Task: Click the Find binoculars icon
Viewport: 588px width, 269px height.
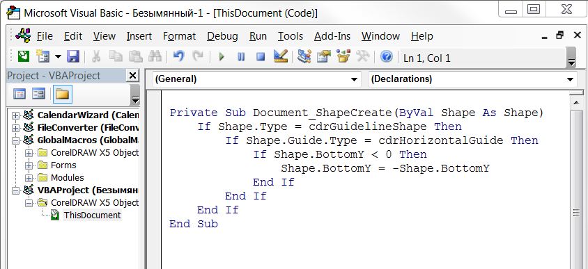Action: (x=155, y=57)
